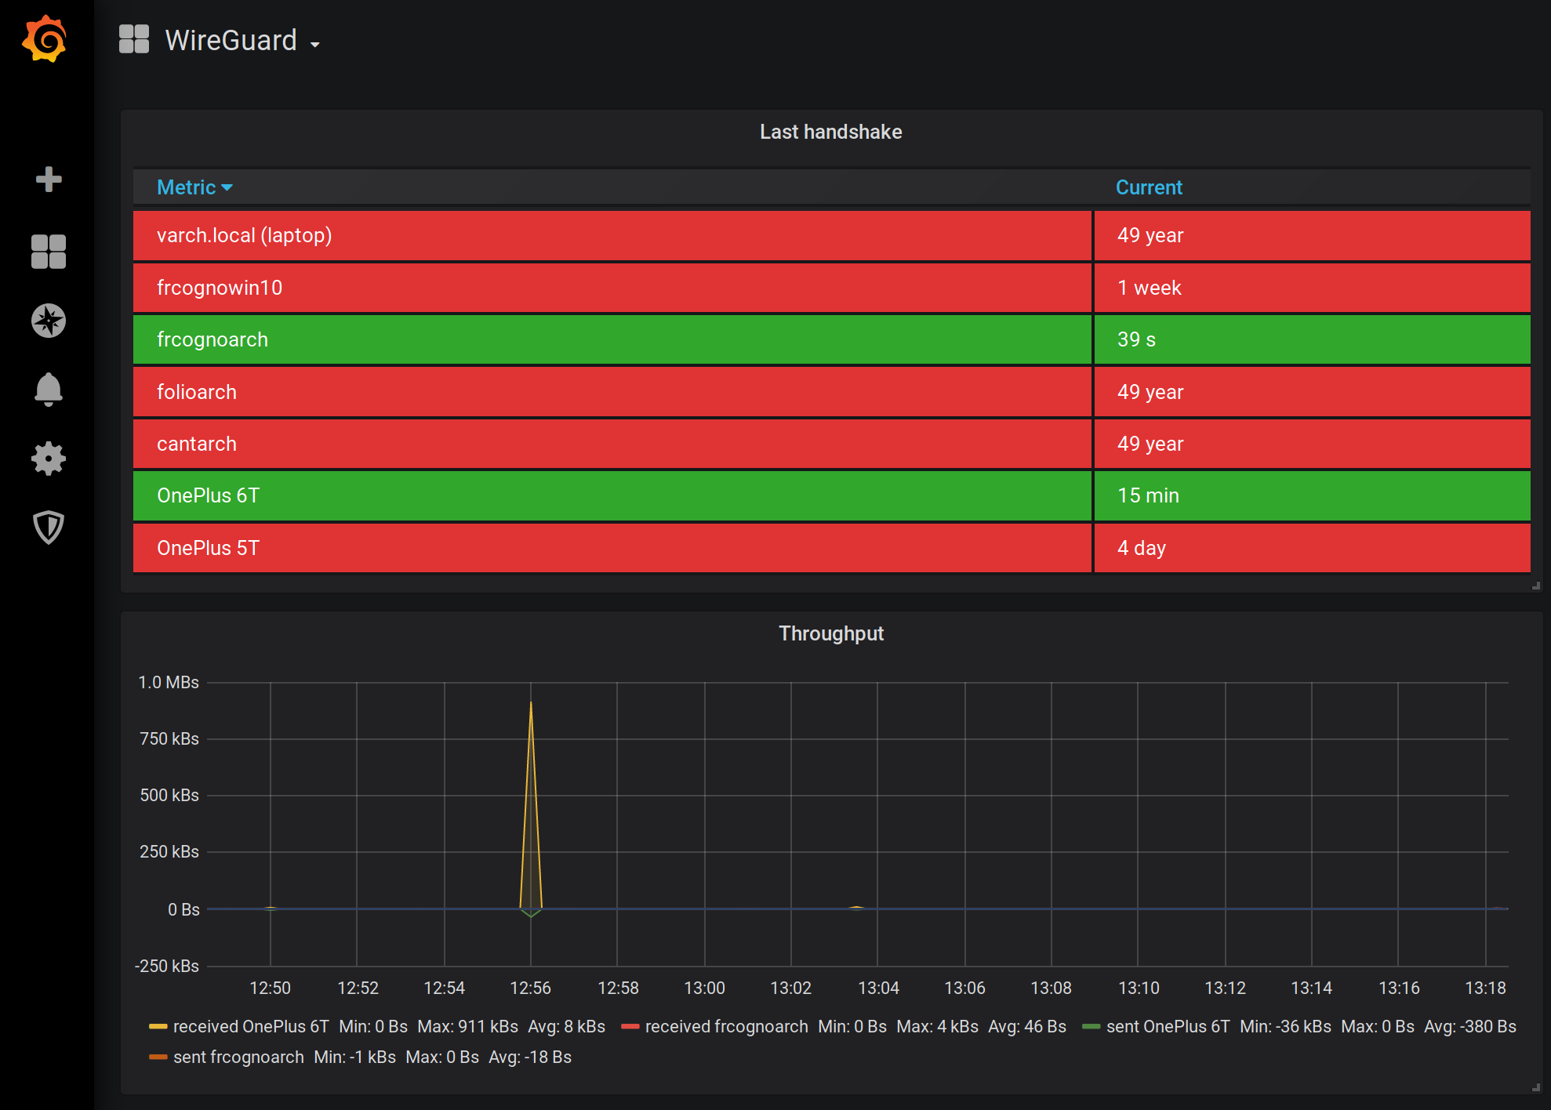Open the Throughput panel title menu
1551x1110 pixels.
pos(830,633)
